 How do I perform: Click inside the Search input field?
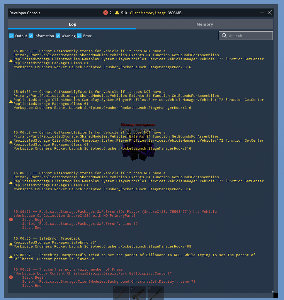point(249,35)
